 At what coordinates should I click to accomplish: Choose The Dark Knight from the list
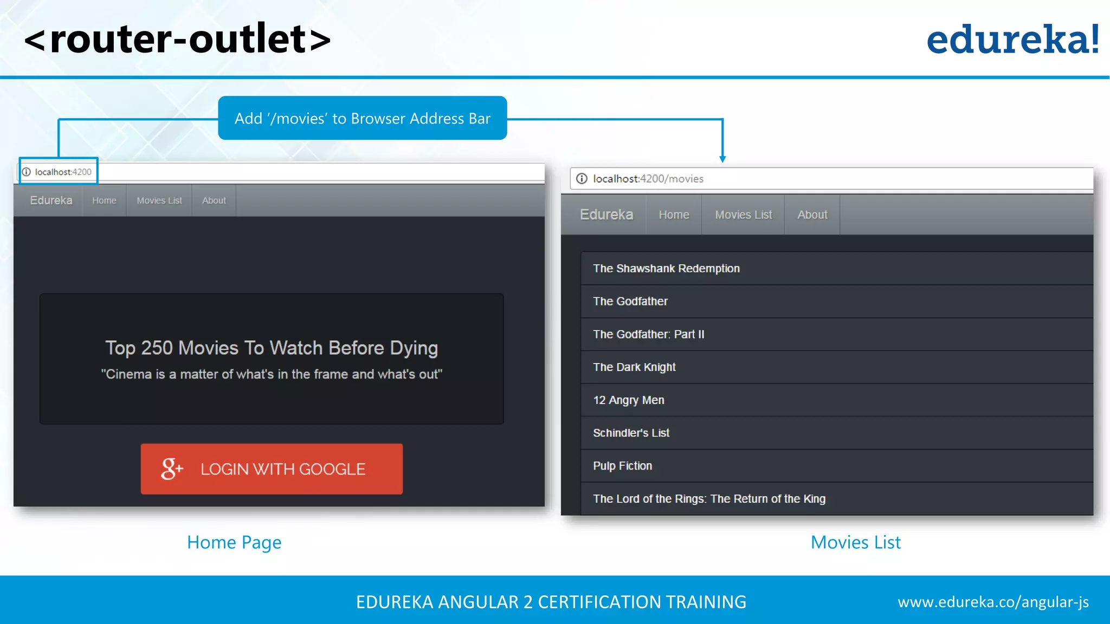634,367
